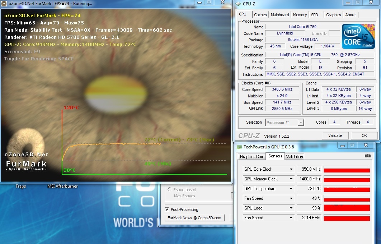
Task: Click the 2219 RPM fan speed value
Action: pos(309,218)
